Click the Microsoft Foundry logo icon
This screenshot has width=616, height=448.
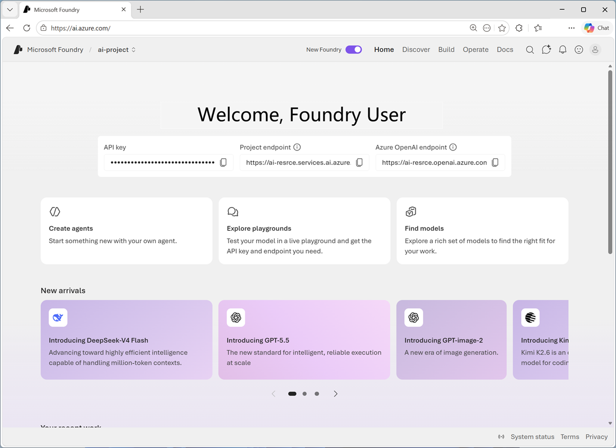coord(18,50)
